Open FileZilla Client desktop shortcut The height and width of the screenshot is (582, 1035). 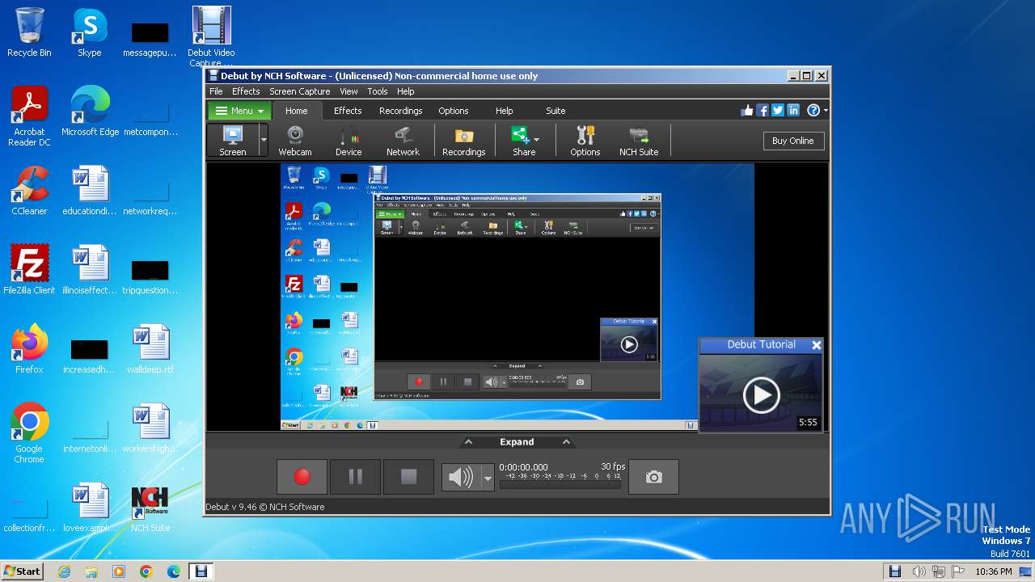click(29, 270)
